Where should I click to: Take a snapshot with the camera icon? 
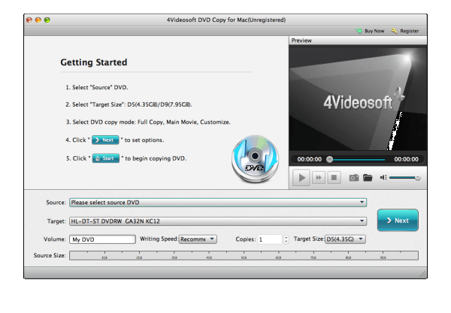(354, 178)
